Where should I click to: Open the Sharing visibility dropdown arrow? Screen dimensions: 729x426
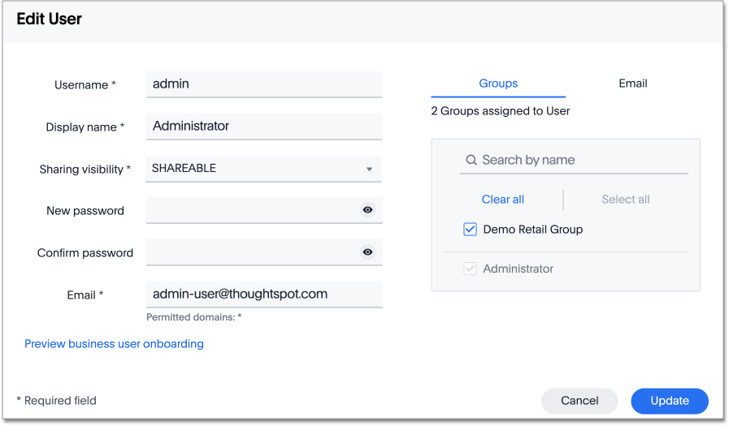tap(369, 169)
